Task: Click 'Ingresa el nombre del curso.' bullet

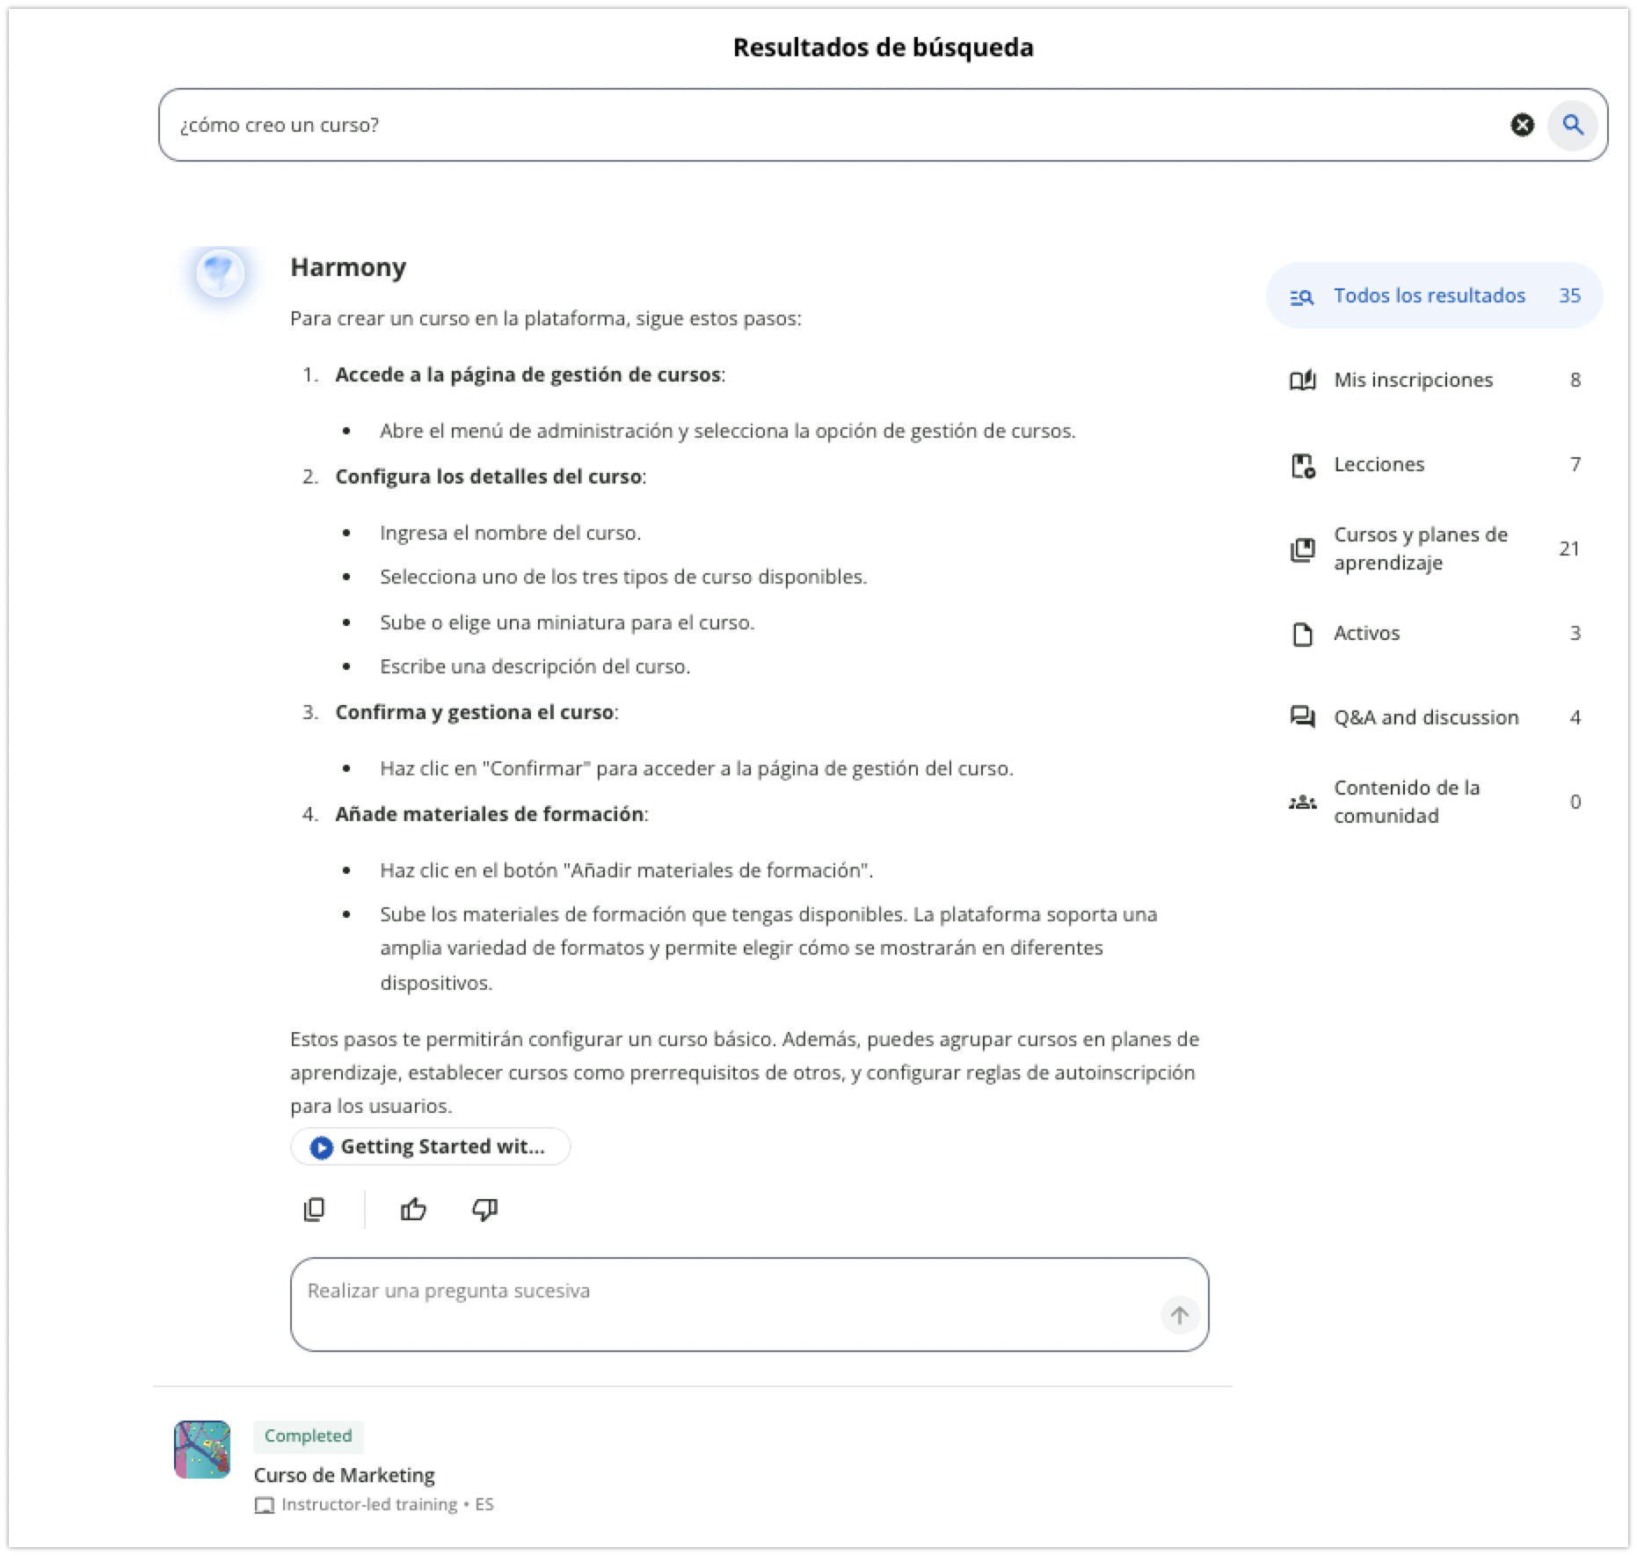Action: (510, 533)
